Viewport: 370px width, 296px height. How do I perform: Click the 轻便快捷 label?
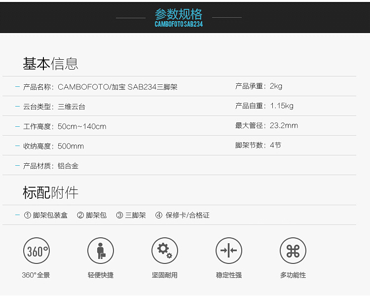coord(101,275)
